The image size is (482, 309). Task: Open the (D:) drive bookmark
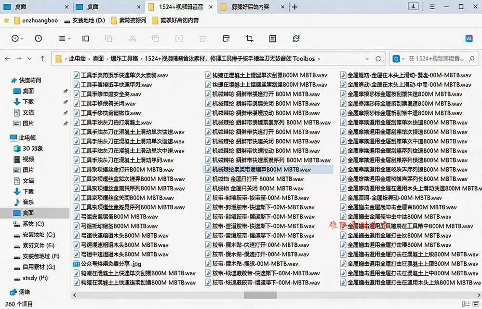[x=84, y=21]
